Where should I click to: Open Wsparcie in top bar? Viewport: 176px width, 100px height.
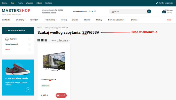(29, 3)
